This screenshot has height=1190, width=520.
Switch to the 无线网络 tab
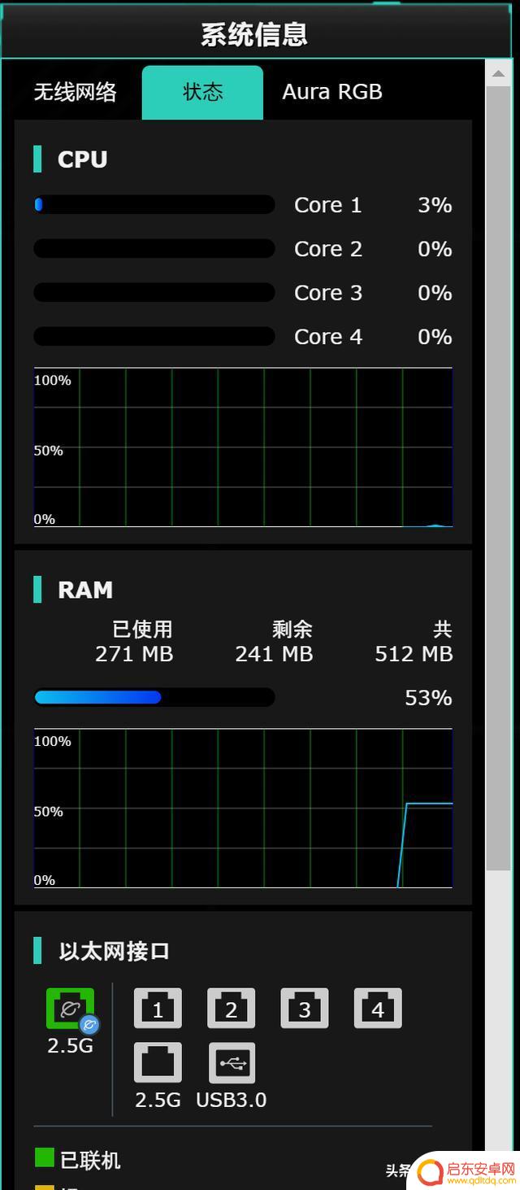point(75,92)
